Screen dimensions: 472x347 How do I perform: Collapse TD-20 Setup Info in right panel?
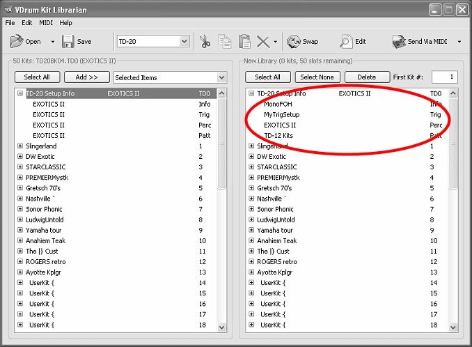[251, 93]
